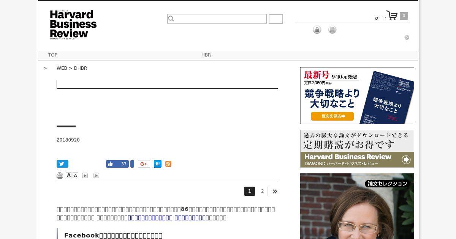Click the document registration icon
The width and height of the screenshot is (456, 239).
pyautogui.click(x=332, y=30)
